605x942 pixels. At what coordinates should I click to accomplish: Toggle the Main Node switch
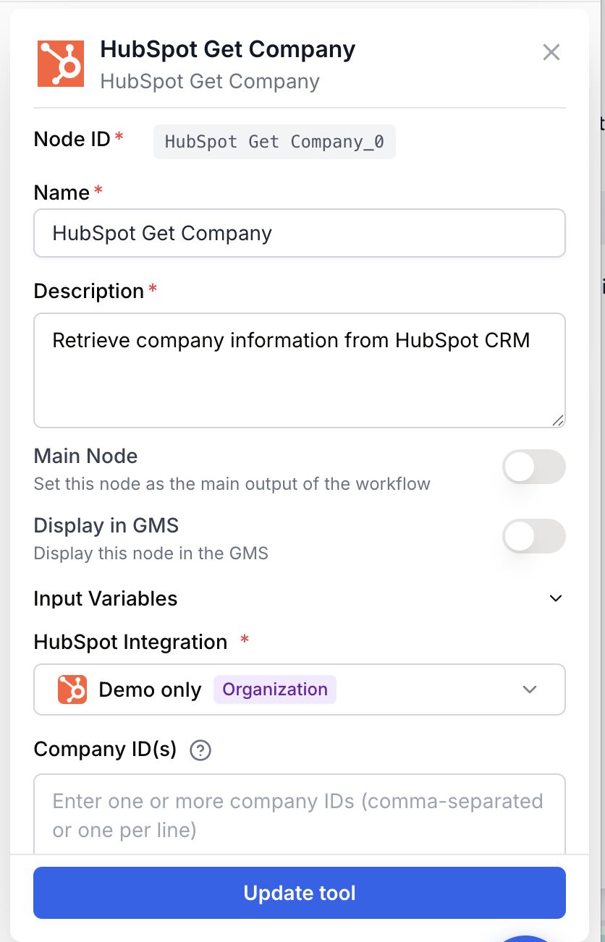pos(534,467)
